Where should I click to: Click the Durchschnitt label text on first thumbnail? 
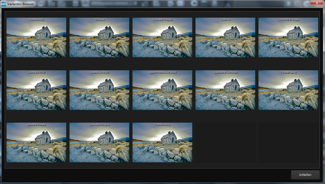[x=36, y=19]
